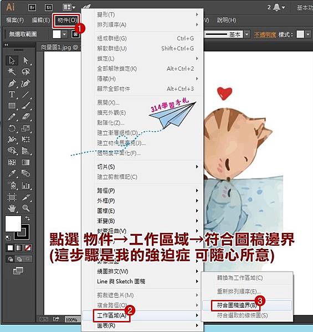Select the Symbol Sprayer tool
The width and height of the screenshot is (313, 332).
(12, 185)
